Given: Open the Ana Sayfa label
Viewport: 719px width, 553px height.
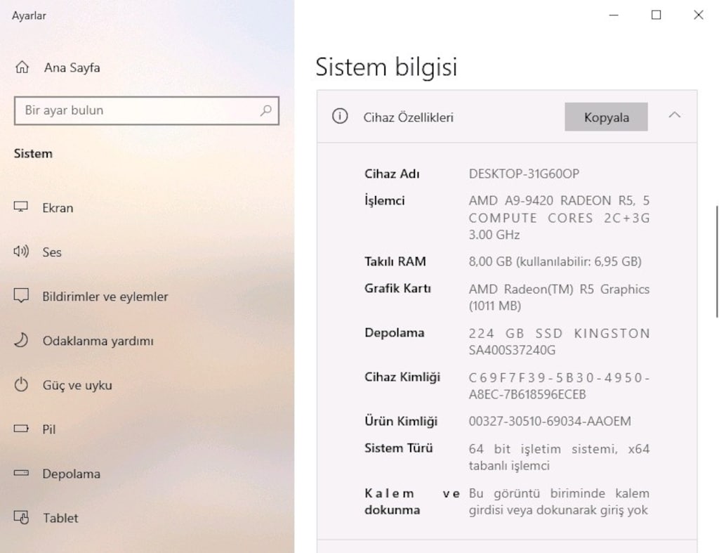Looking at the screenshot, I should tap(72, 68).
